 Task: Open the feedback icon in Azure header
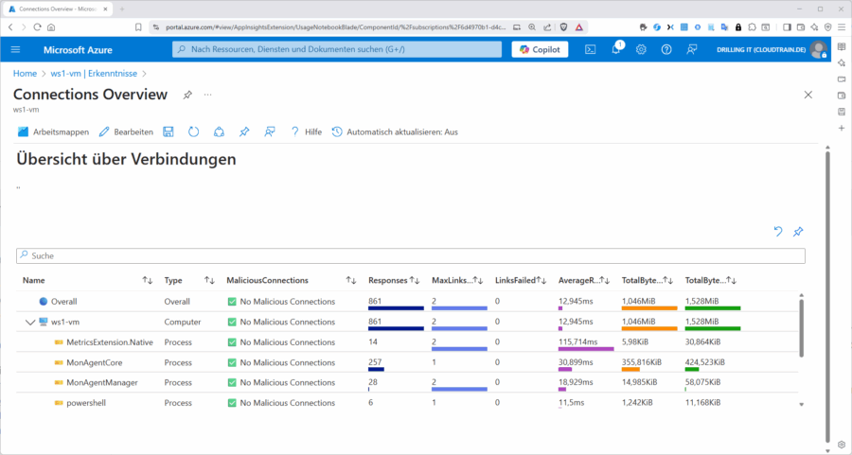click(x=692, y=49)
